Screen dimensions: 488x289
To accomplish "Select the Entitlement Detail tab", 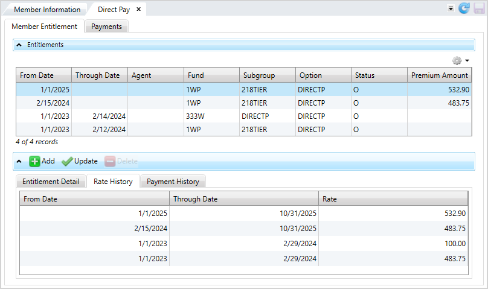I will point(51,182).
